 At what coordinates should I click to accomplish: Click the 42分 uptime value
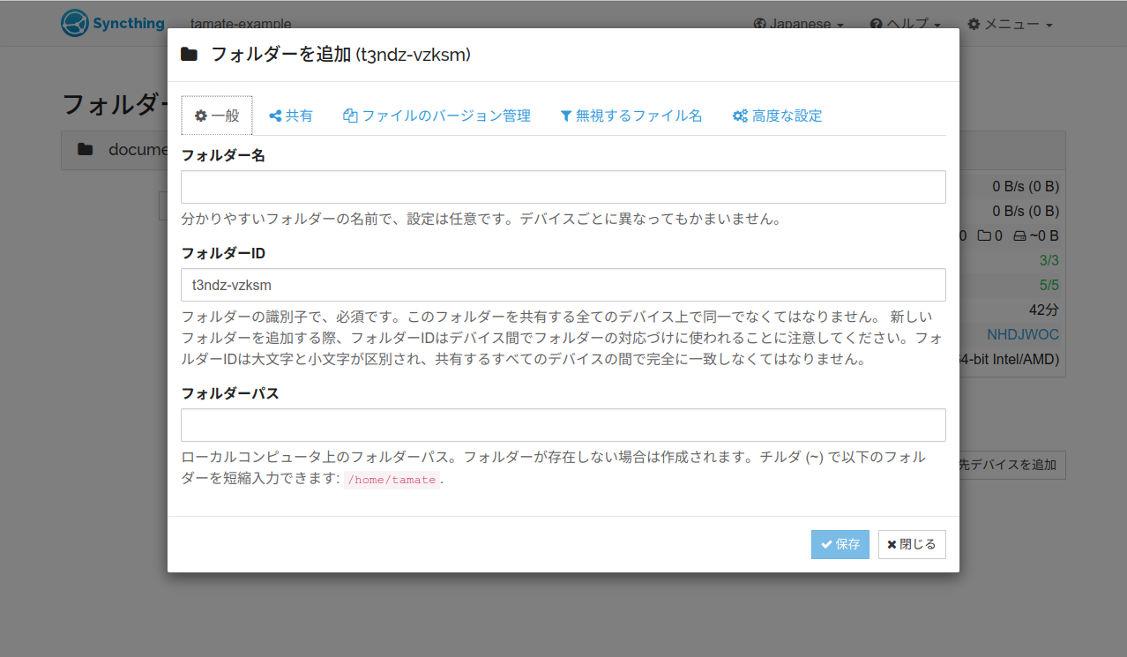coord(1044,310)
